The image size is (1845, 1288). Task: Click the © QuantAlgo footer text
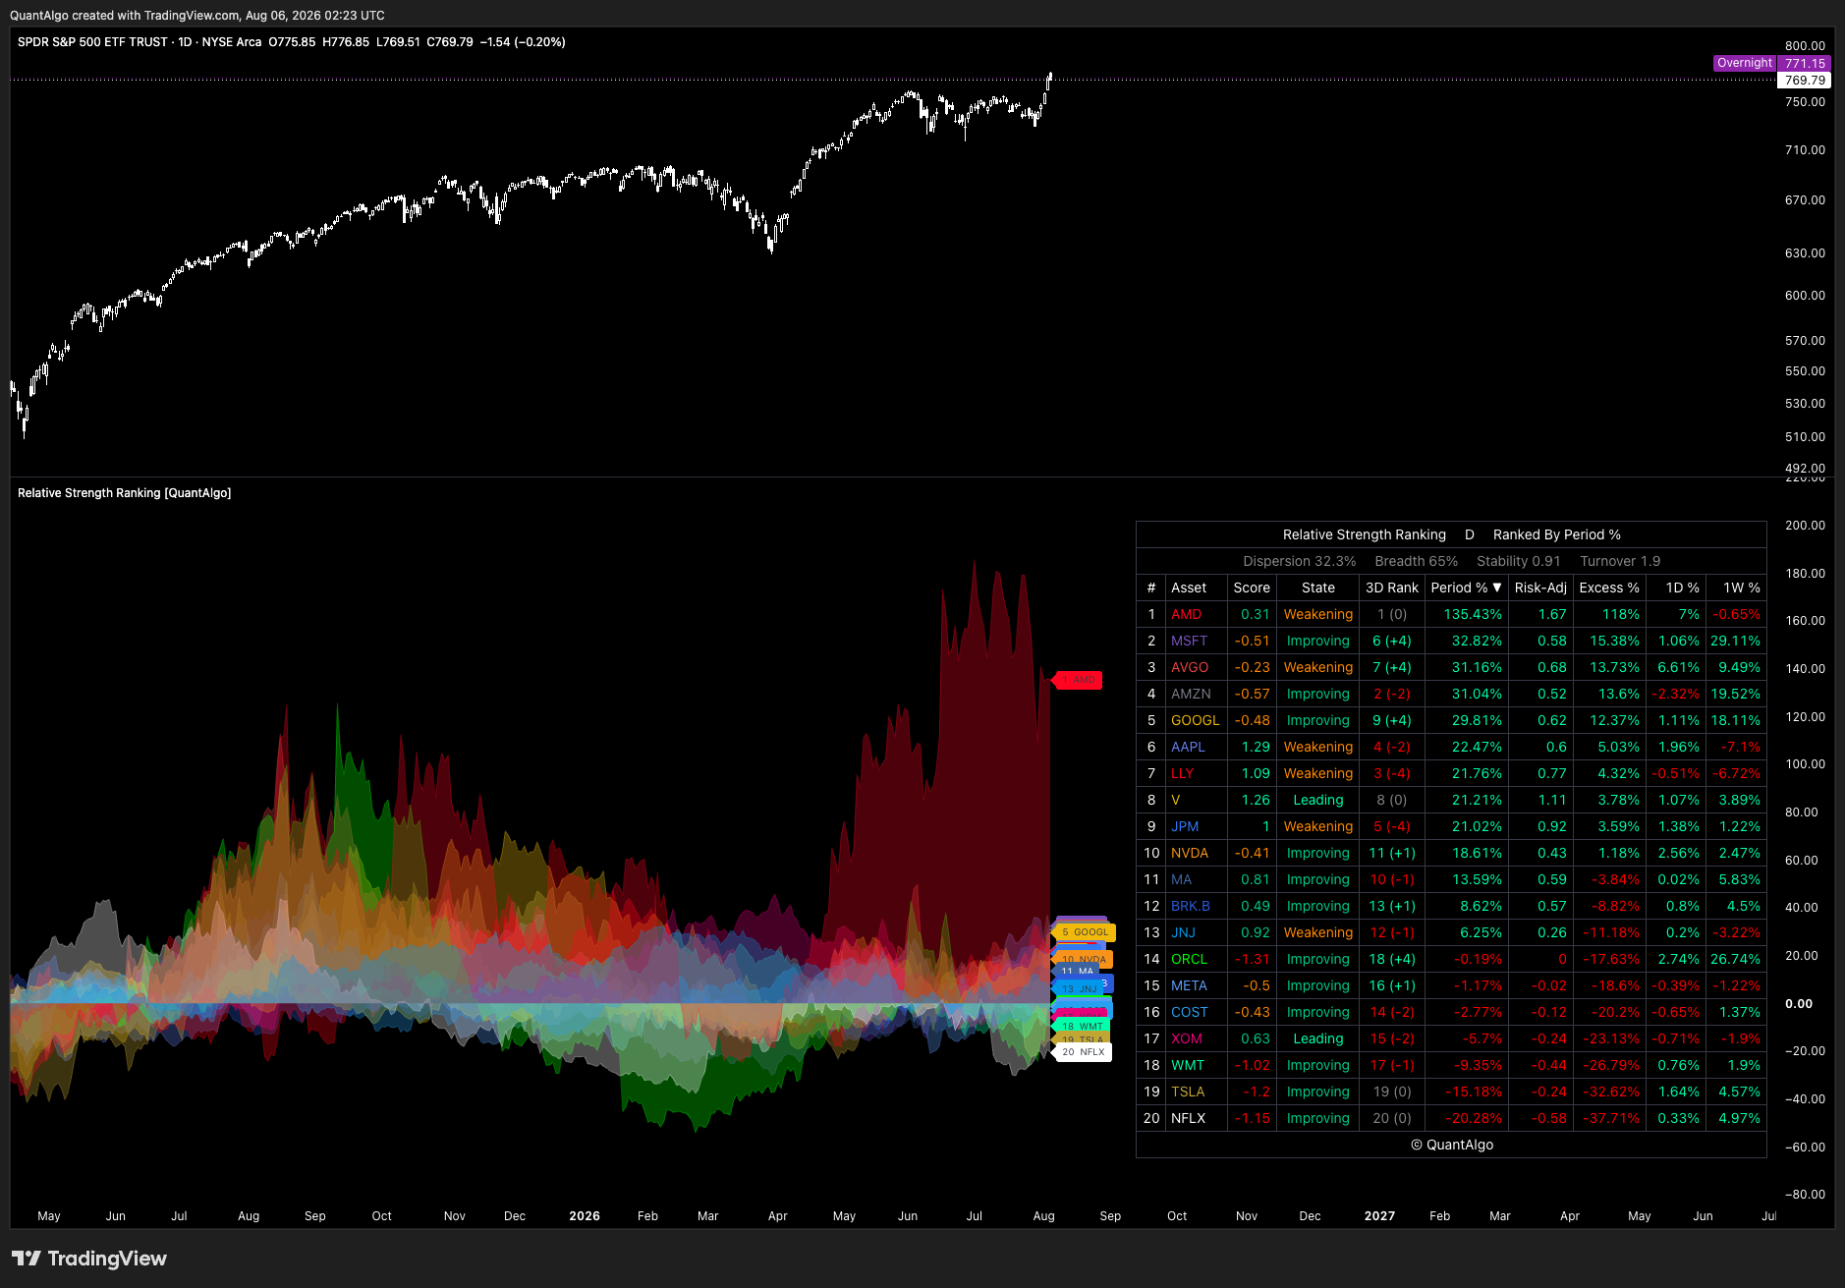tap(1452, 1145)
